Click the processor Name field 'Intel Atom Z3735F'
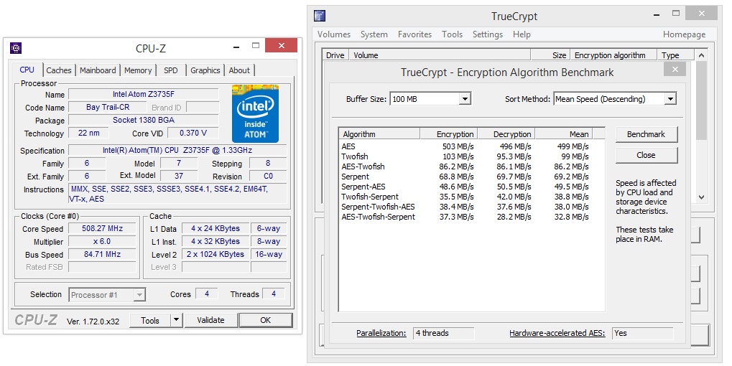This screenshot has width=732, height=366. (144, 94)
